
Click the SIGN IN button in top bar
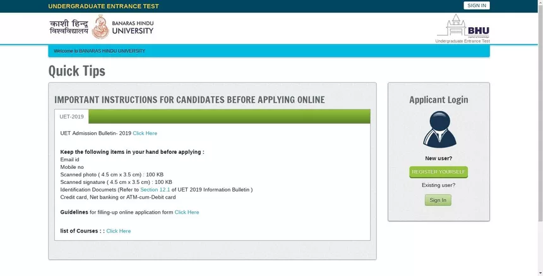tap(477, 6)
